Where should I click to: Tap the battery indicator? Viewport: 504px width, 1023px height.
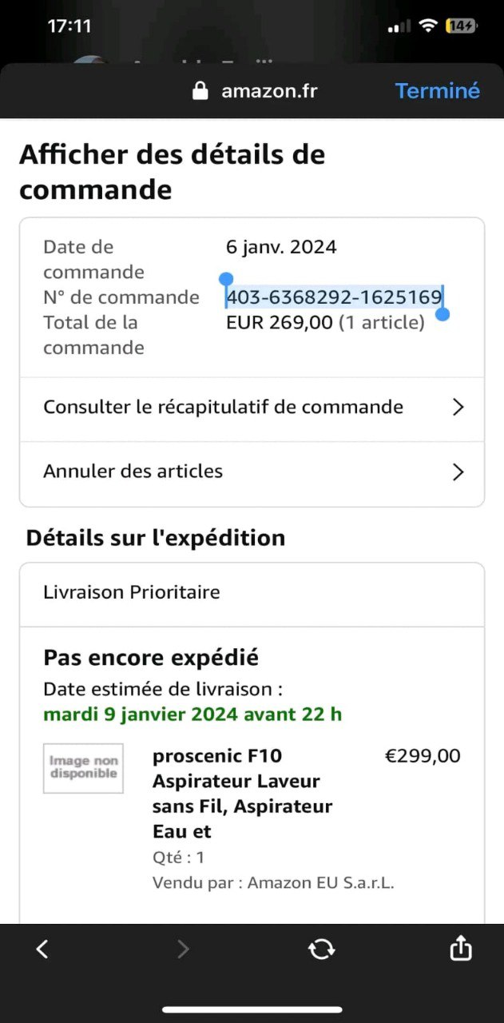tap(462, 26)
